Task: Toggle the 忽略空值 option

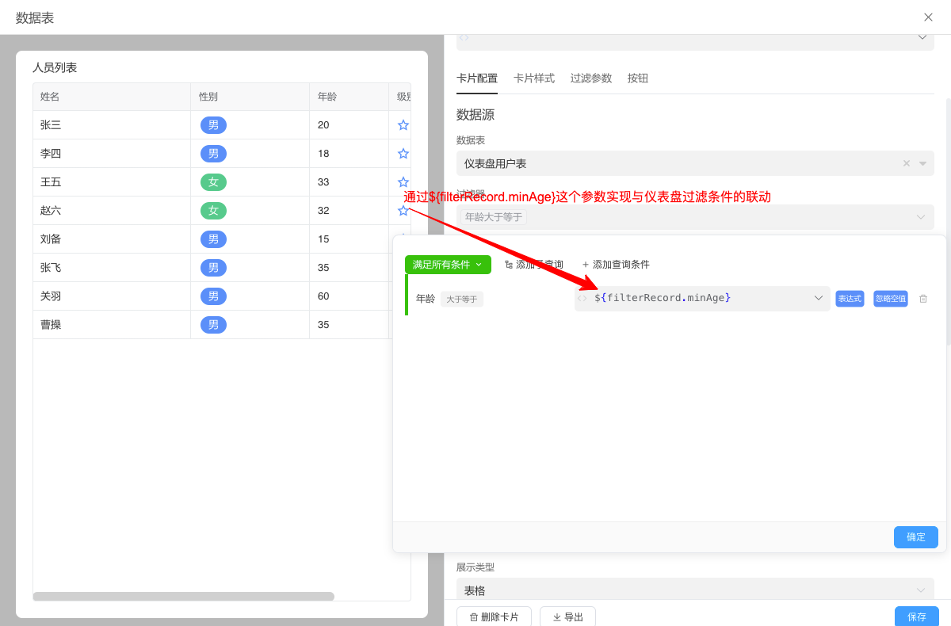Action: (890, 299)
